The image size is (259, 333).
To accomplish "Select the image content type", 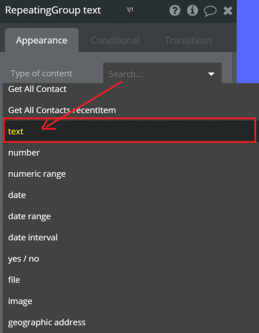I will (x=20, y=301).
